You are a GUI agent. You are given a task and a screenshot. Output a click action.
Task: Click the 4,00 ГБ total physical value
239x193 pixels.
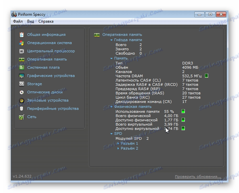click(171, 116)
